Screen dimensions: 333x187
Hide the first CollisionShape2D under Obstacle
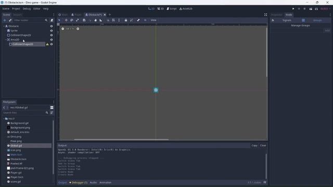click(52, 35)
